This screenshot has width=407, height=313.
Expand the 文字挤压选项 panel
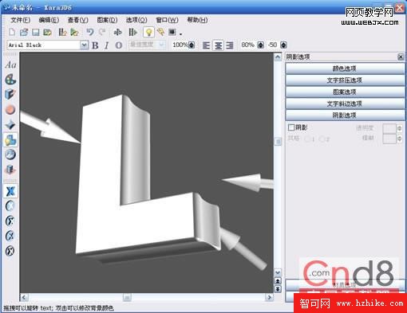point(345,80)
